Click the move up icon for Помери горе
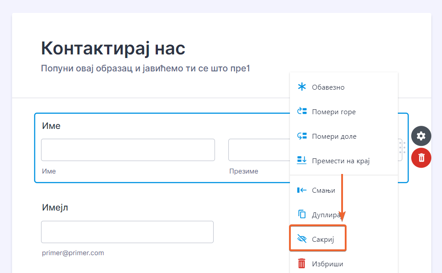Image resolution: width=442 pixels, height=273 pixels. point(302,112)
